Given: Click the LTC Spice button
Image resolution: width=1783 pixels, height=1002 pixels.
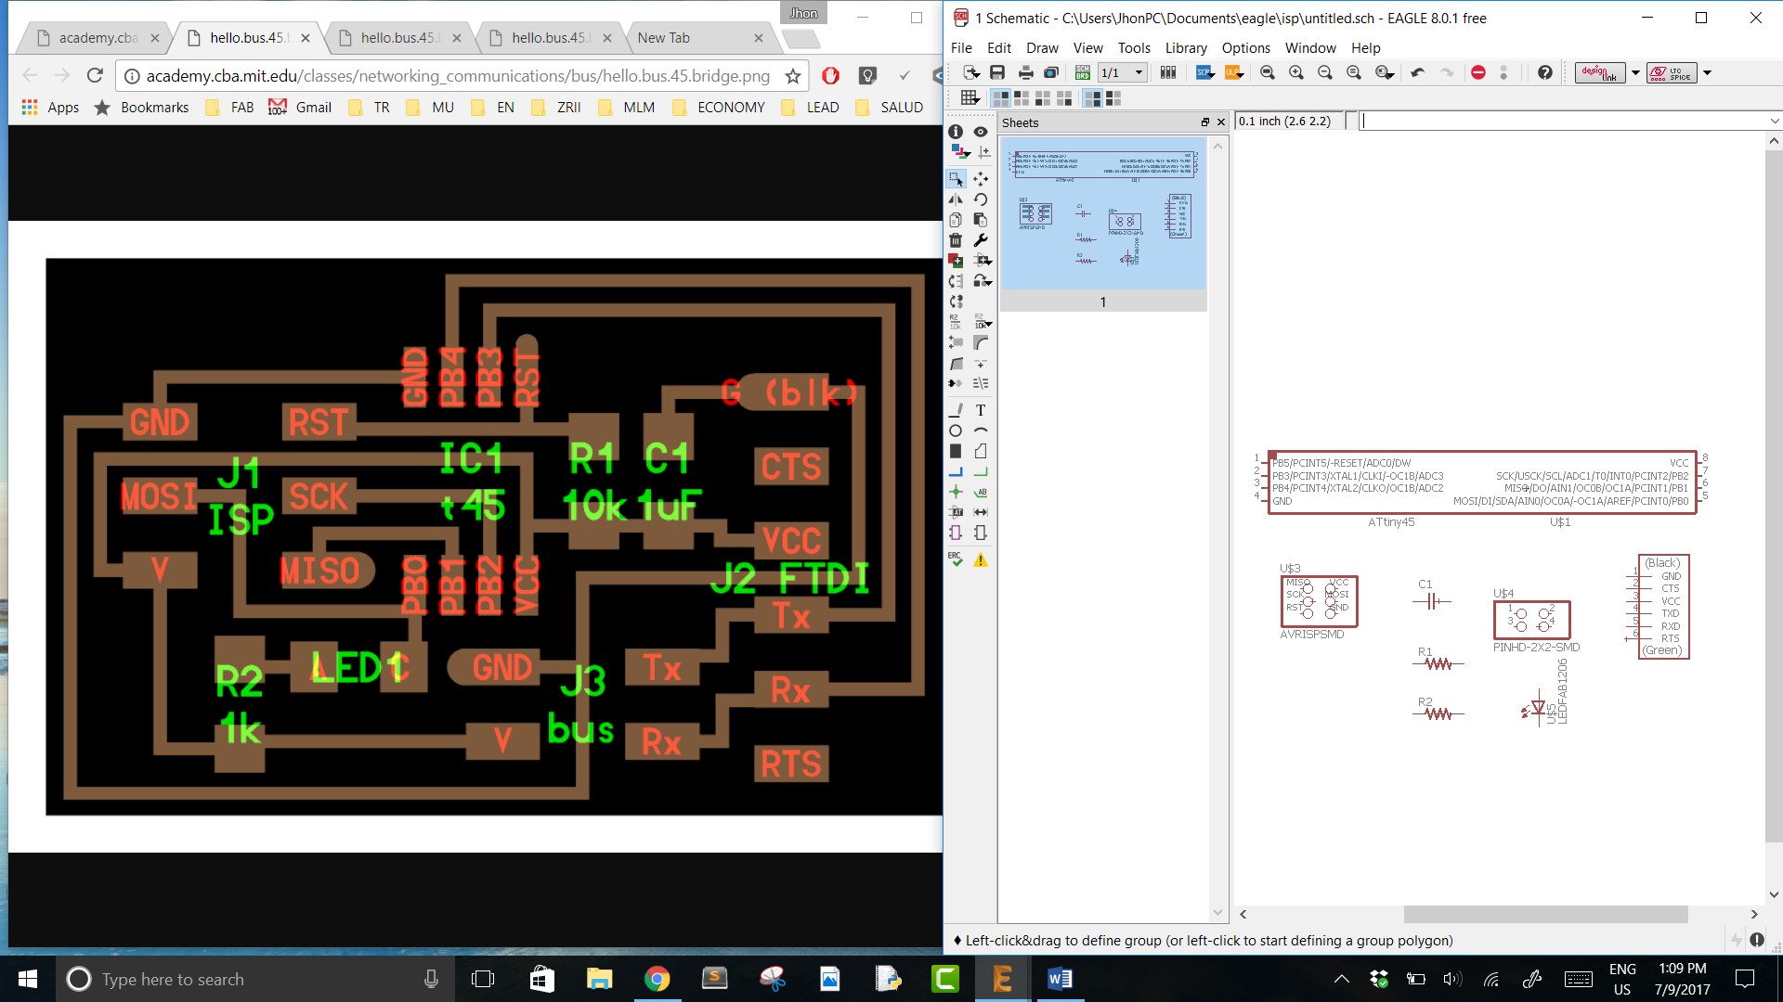Looking at the screenshot, I should pos(1672,72).
